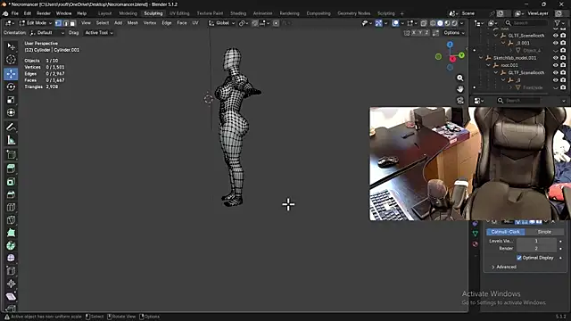Toggle X-ray display in viewport header
The image size is (571, 321).
(x=424, y=23)
